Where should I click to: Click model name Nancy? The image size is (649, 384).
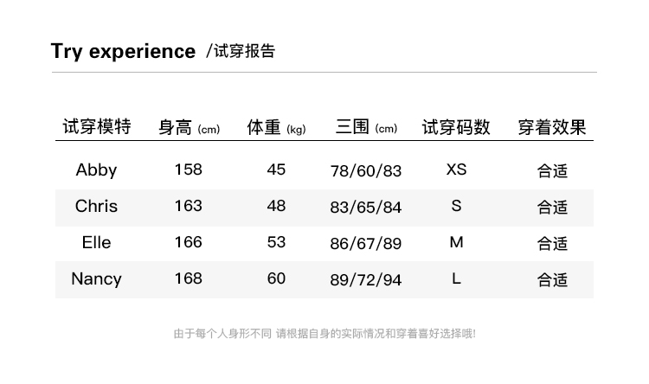(x=96, y=278)
